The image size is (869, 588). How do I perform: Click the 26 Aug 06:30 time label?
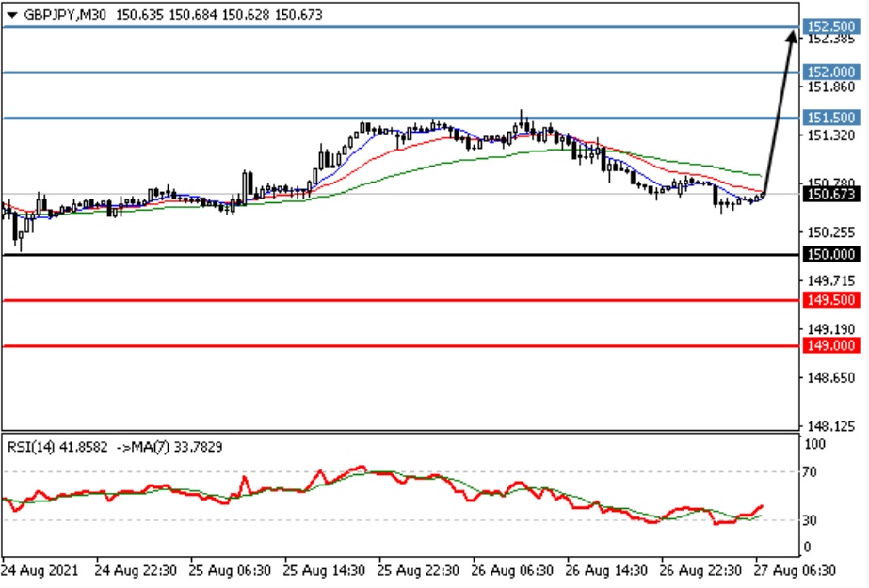tap(512, 570)
